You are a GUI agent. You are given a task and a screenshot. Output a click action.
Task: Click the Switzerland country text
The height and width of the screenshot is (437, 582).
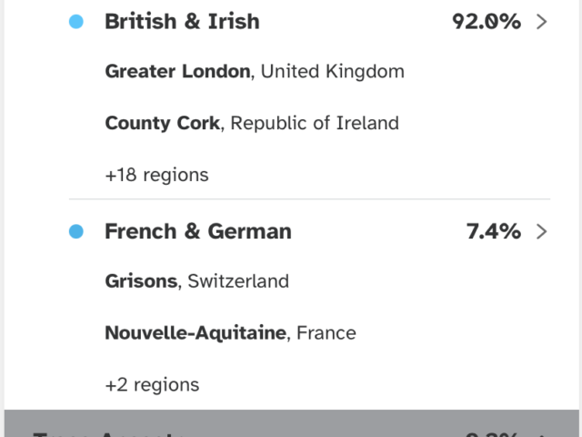pyautogui.click(x=238, y=280)
